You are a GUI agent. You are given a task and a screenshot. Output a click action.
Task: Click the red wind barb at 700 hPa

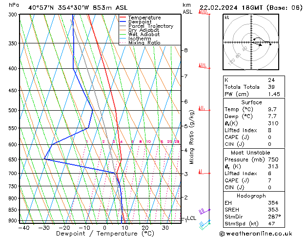(x=204, y=172)
